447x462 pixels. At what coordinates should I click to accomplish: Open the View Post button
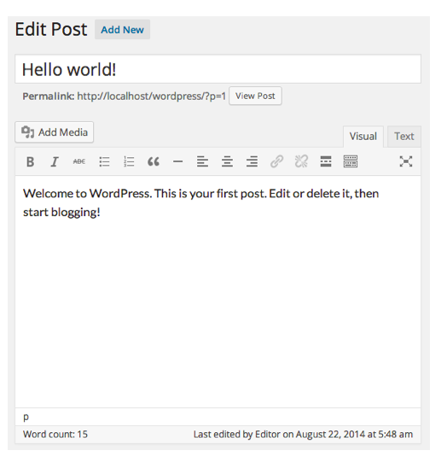tap(255, 96)
